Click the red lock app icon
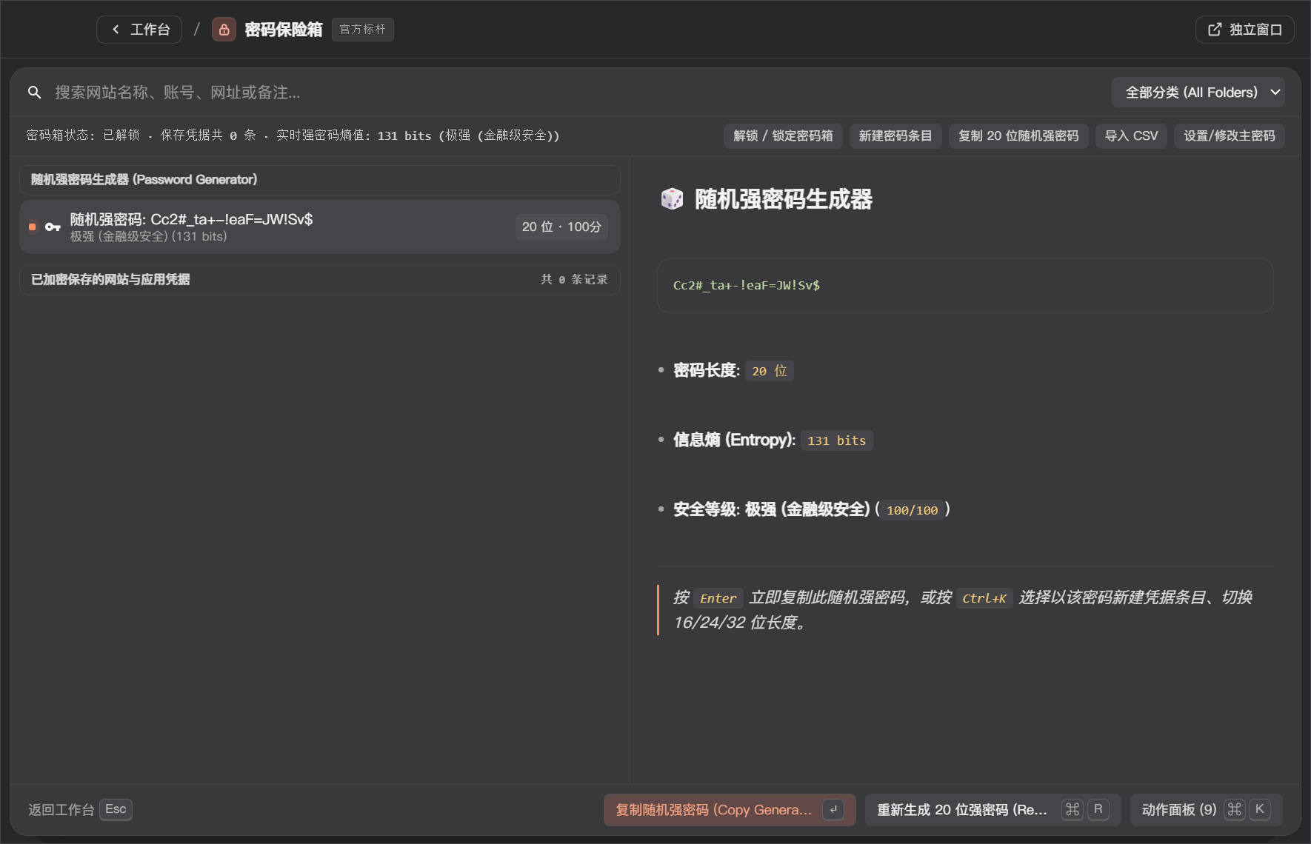The image size is (1311, 844). [224, 30]
